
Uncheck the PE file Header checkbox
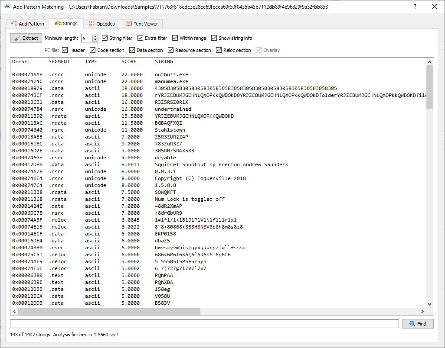65,50
